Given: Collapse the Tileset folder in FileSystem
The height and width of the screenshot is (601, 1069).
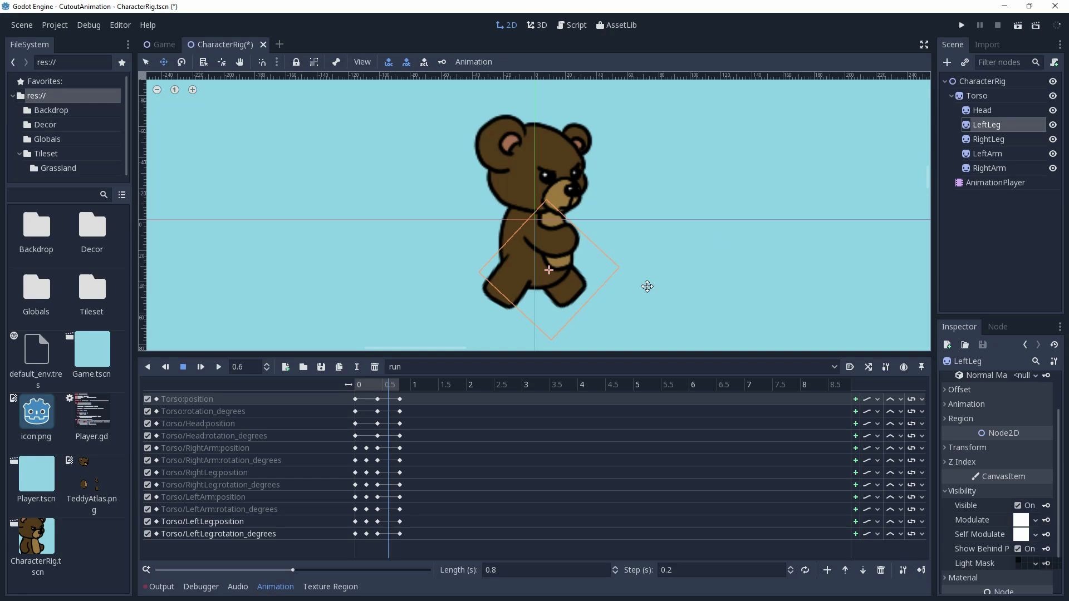Looking at the screenshot, I should tap(19, 154).
